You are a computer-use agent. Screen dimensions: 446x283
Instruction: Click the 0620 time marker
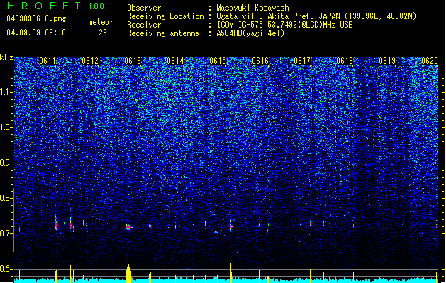tap(430, 61)
